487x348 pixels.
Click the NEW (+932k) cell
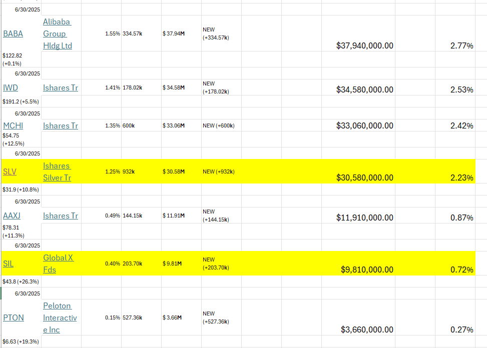pyautogui.click(x=218, y=172)
